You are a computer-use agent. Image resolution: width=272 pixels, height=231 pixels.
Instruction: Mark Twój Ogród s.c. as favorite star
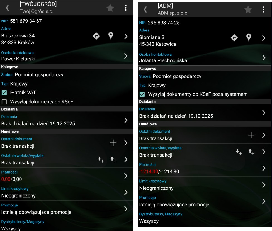pyautogui.click(x=110, y=8)
